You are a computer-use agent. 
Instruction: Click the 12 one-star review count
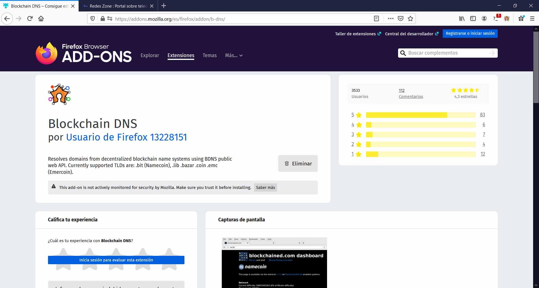pyautogui.click(x=483, y=154)
